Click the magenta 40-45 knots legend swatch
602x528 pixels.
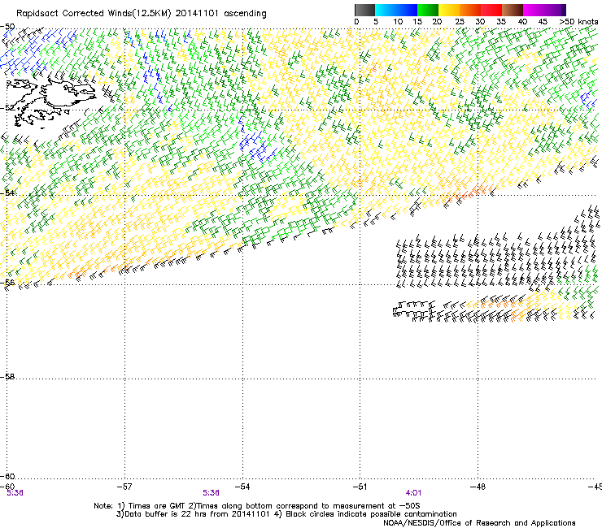pyautogui.click(x=534, y=10)
